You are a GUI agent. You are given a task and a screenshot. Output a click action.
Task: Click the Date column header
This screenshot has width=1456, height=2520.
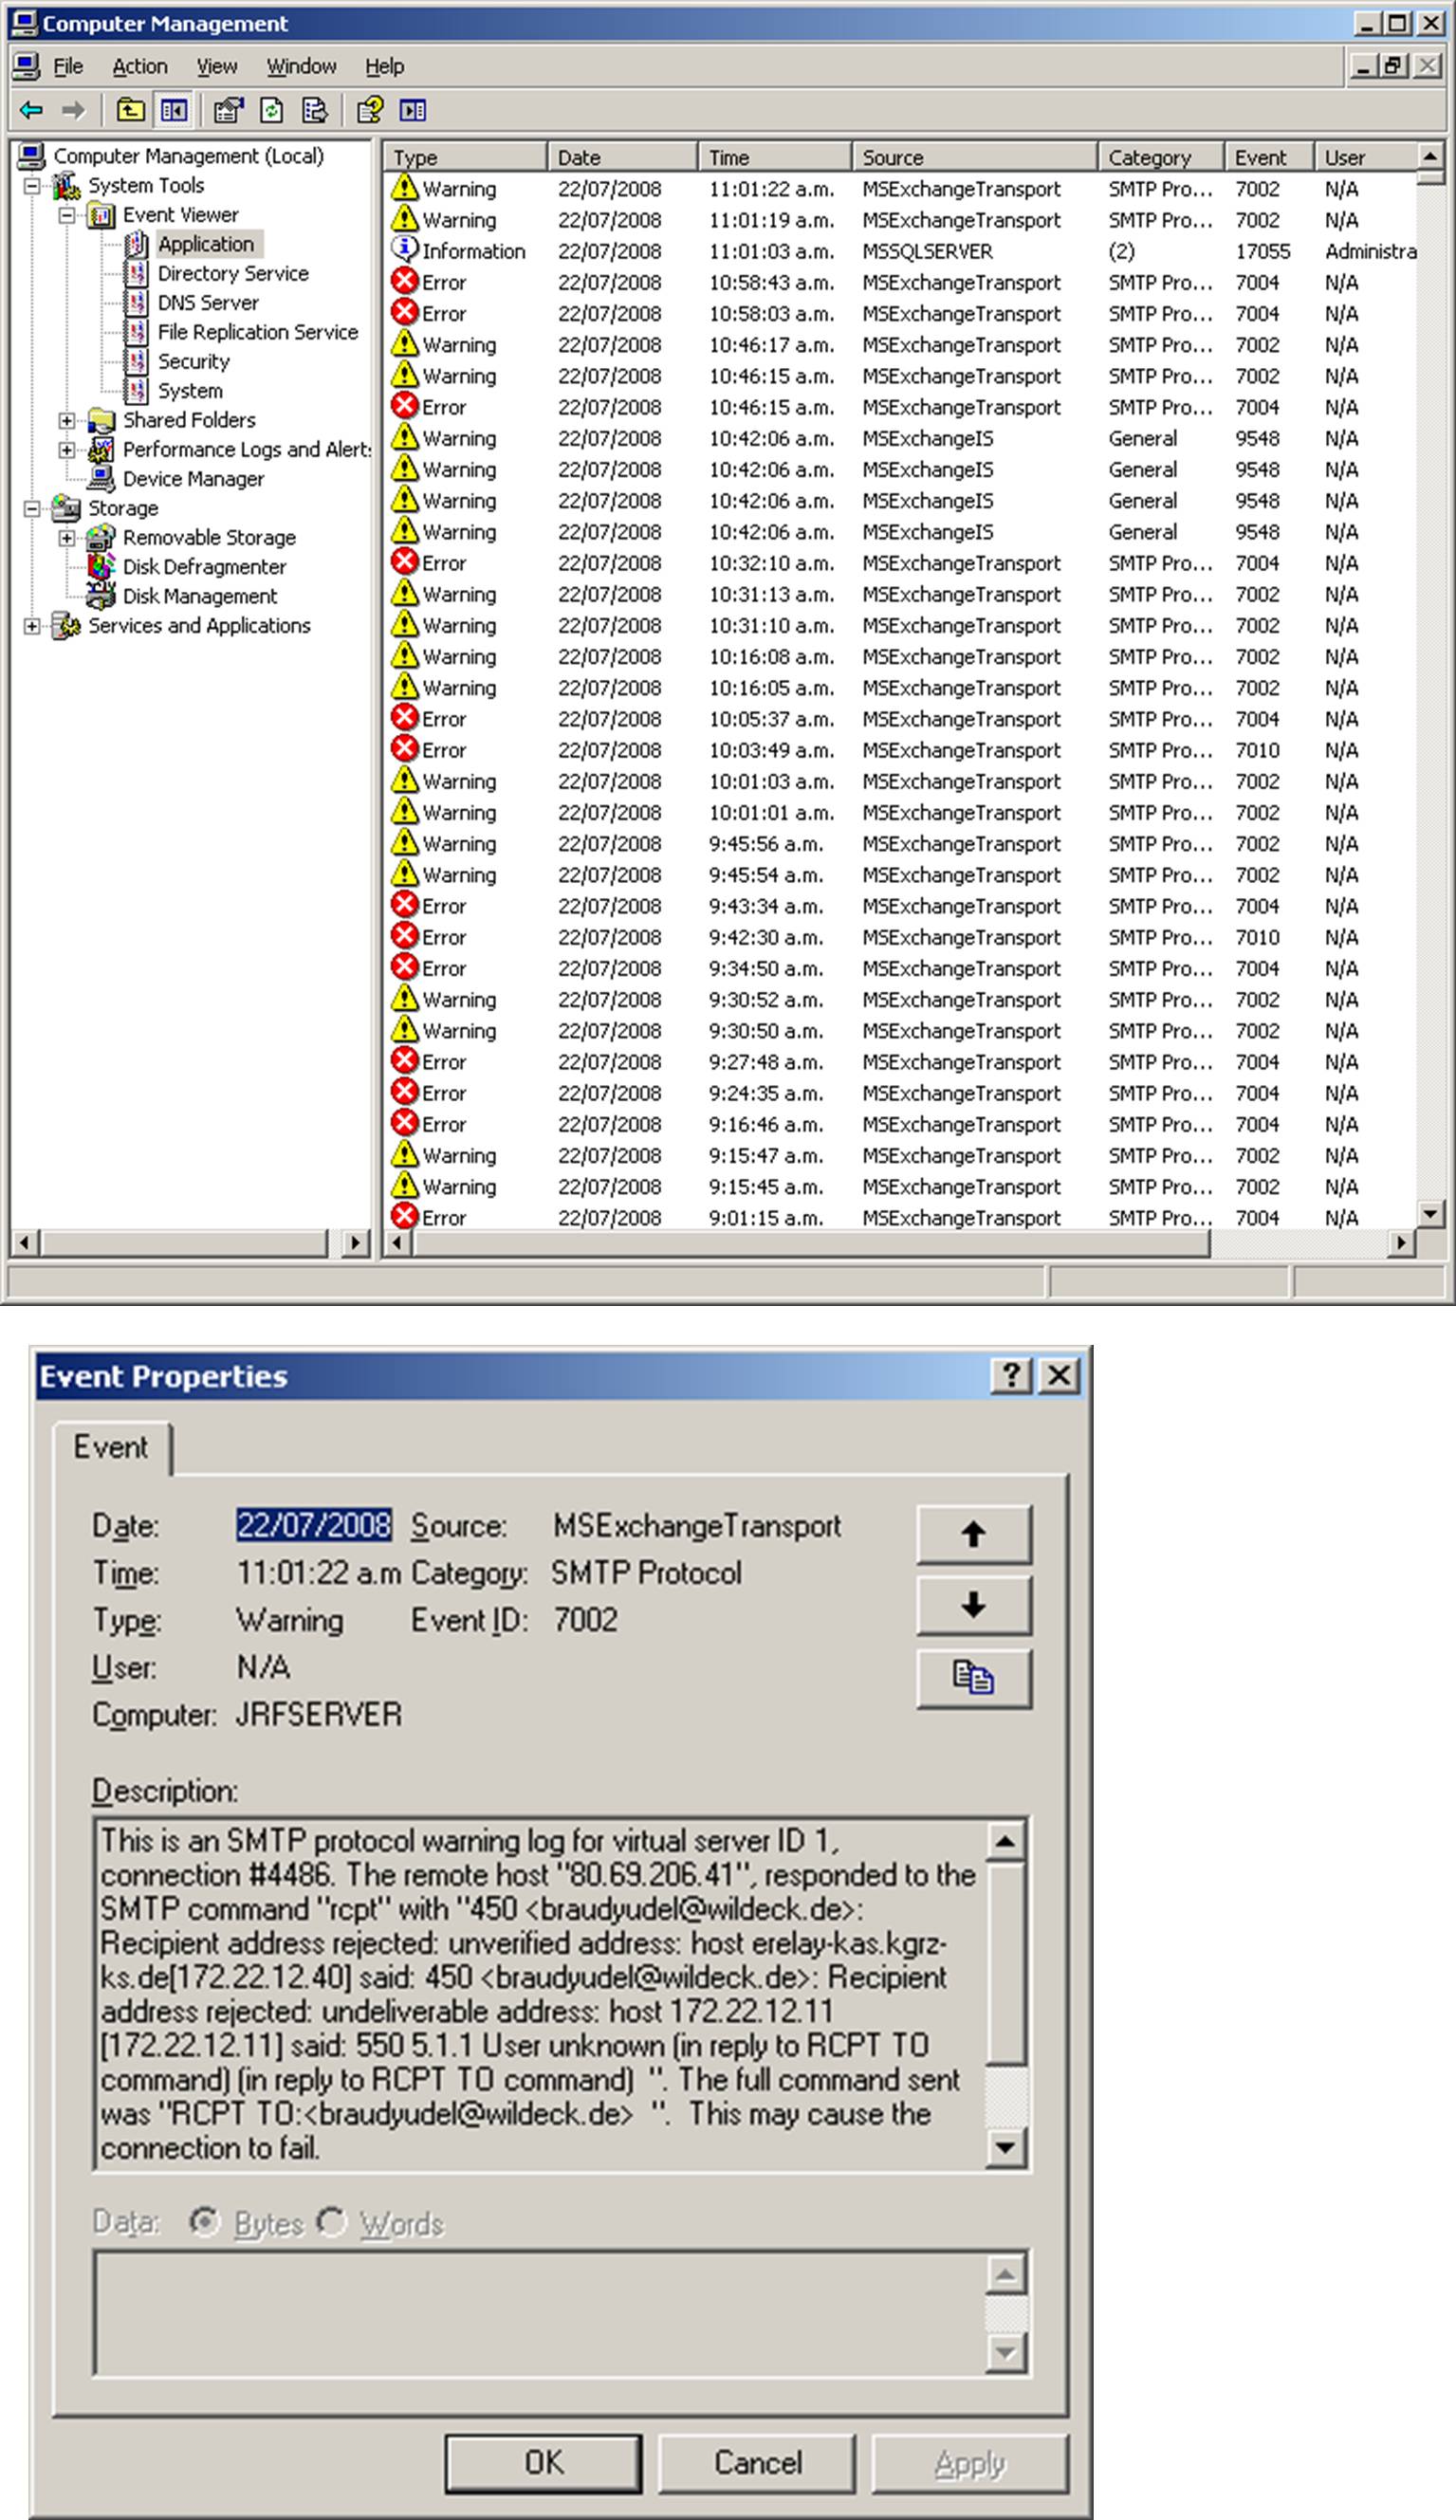(x=622, y=156)
